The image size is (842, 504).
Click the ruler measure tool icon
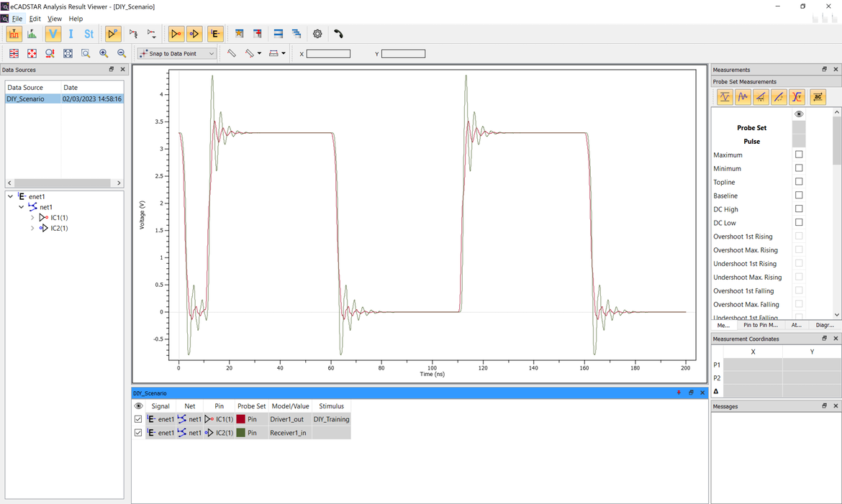tap(231, 53)
